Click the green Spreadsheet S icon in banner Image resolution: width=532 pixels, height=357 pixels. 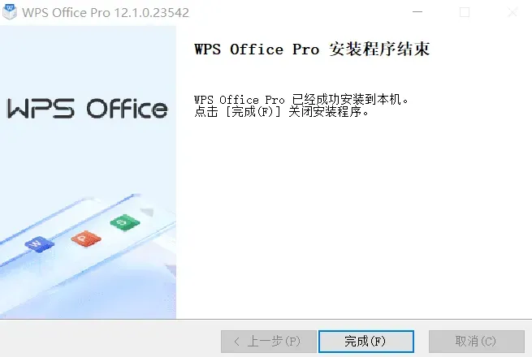125,222
